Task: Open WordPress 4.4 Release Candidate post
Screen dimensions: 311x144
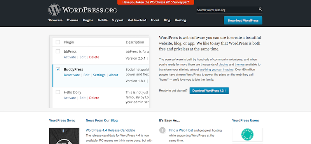Action: tap(110, 130)
